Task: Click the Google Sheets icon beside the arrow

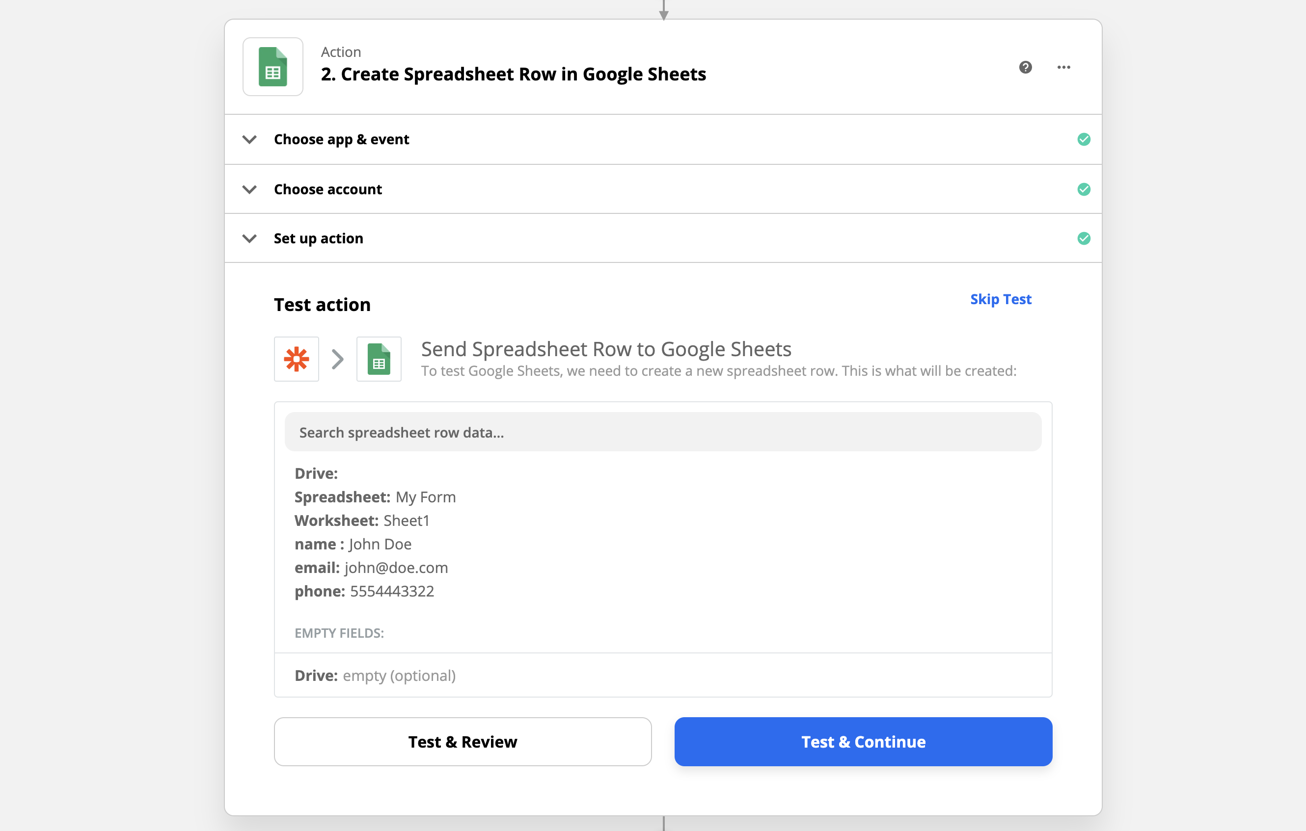Action: click(379, 359)
